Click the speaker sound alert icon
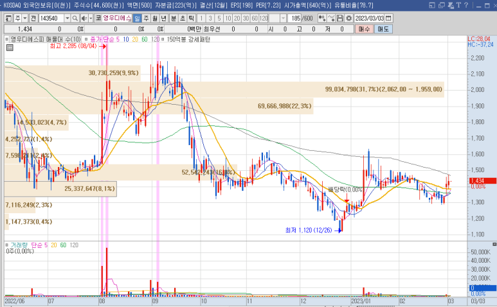This screenshot has width=497, height=307. click(84, 19)
